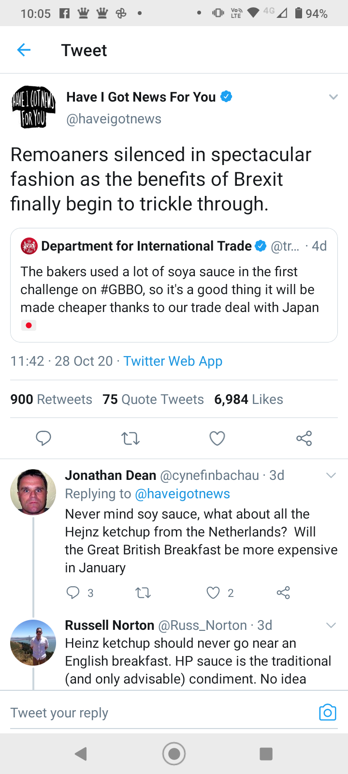Open Have I Got News profile picture

(33, 107)
